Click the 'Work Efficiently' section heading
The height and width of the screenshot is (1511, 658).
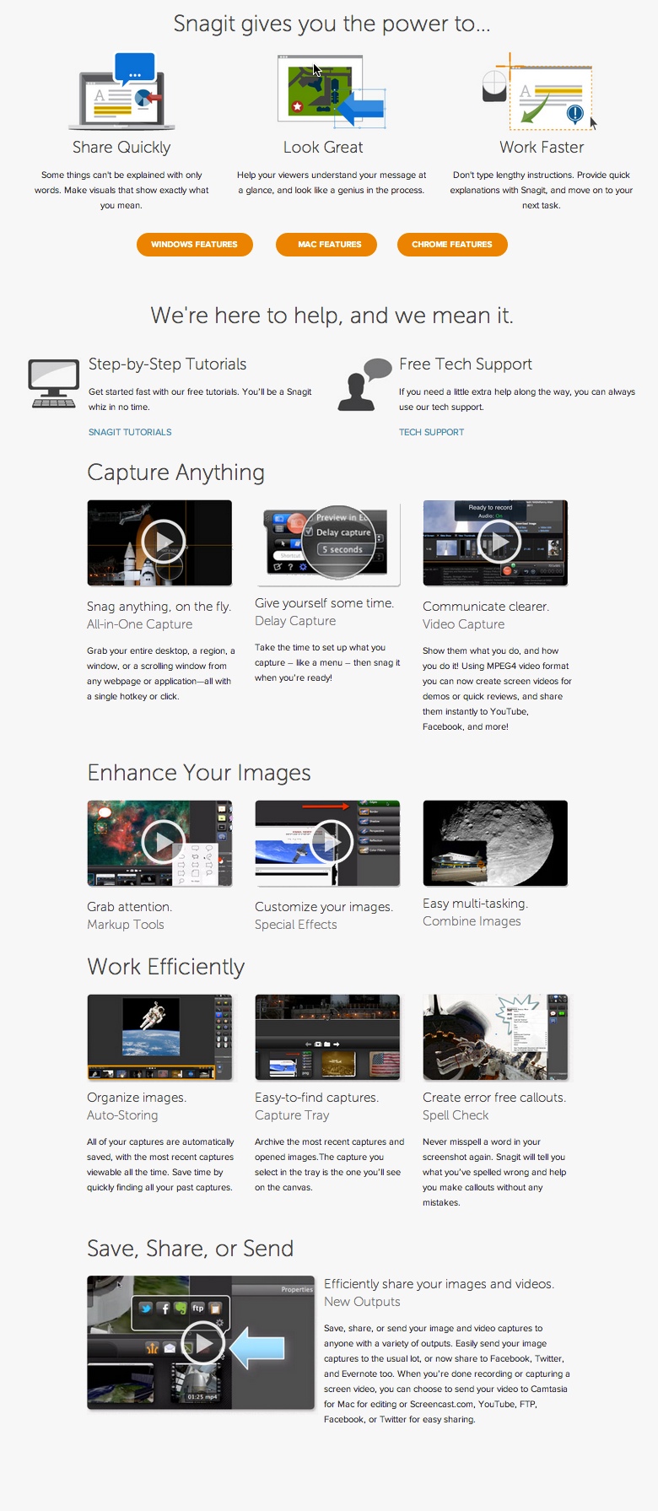(x=166, y=967)
